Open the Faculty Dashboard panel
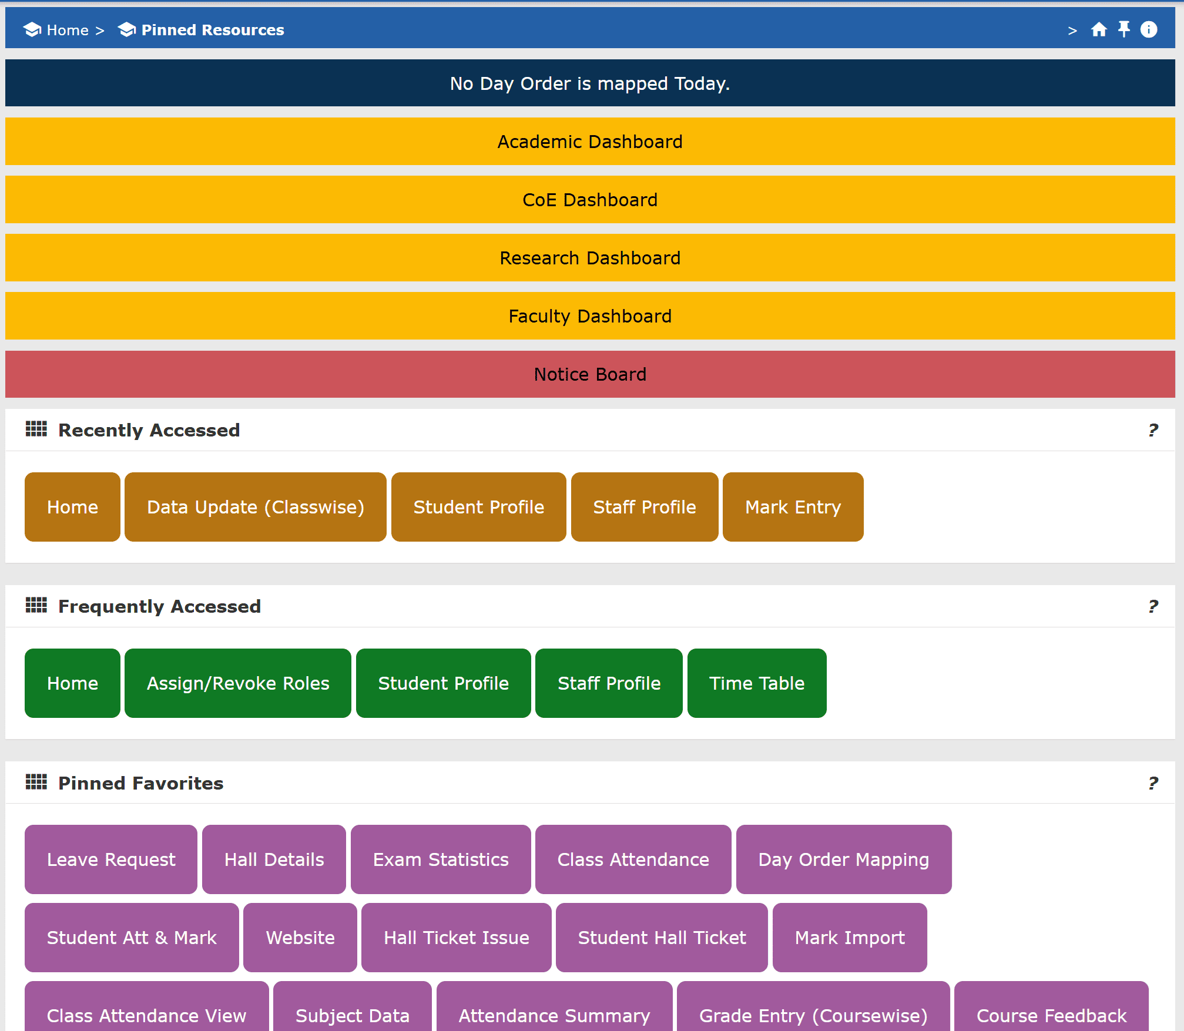This screenshot has width=1184, height=1031. coord(590,316)
